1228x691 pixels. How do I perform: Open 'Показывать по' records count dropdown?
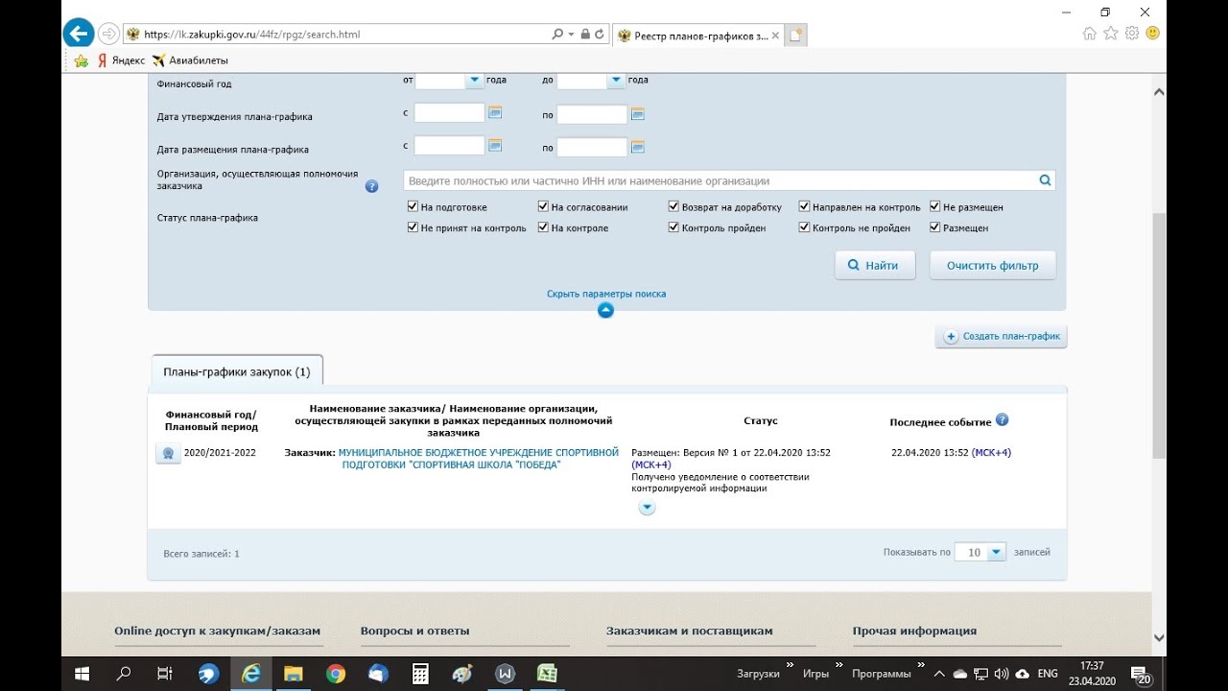pos(996,552)
